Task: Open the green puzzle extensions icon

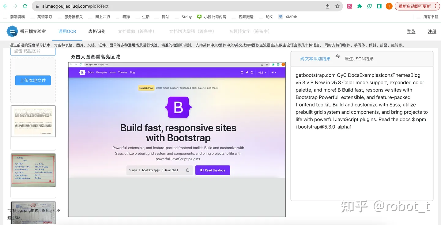Action: (360, 6)
